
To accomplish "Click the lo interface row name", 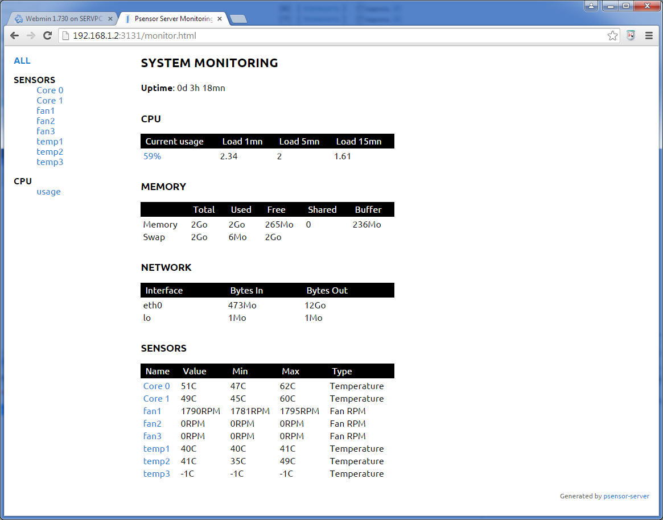I will tap(147, 318).
